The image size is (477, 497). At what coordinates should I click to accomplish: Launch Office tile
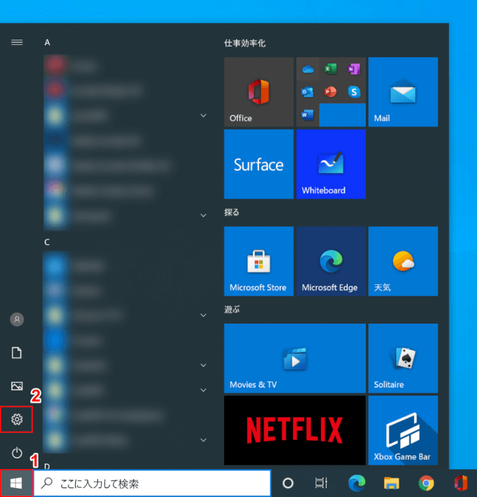pos(258,92)
